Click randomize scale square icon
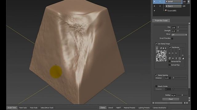Viewport: 197px width, 110px height. pos(180,58)
